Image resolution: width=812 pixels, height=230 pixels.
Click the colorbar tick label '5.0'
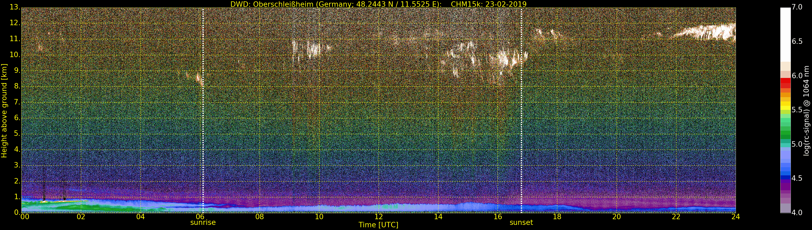tap(797, 144)
